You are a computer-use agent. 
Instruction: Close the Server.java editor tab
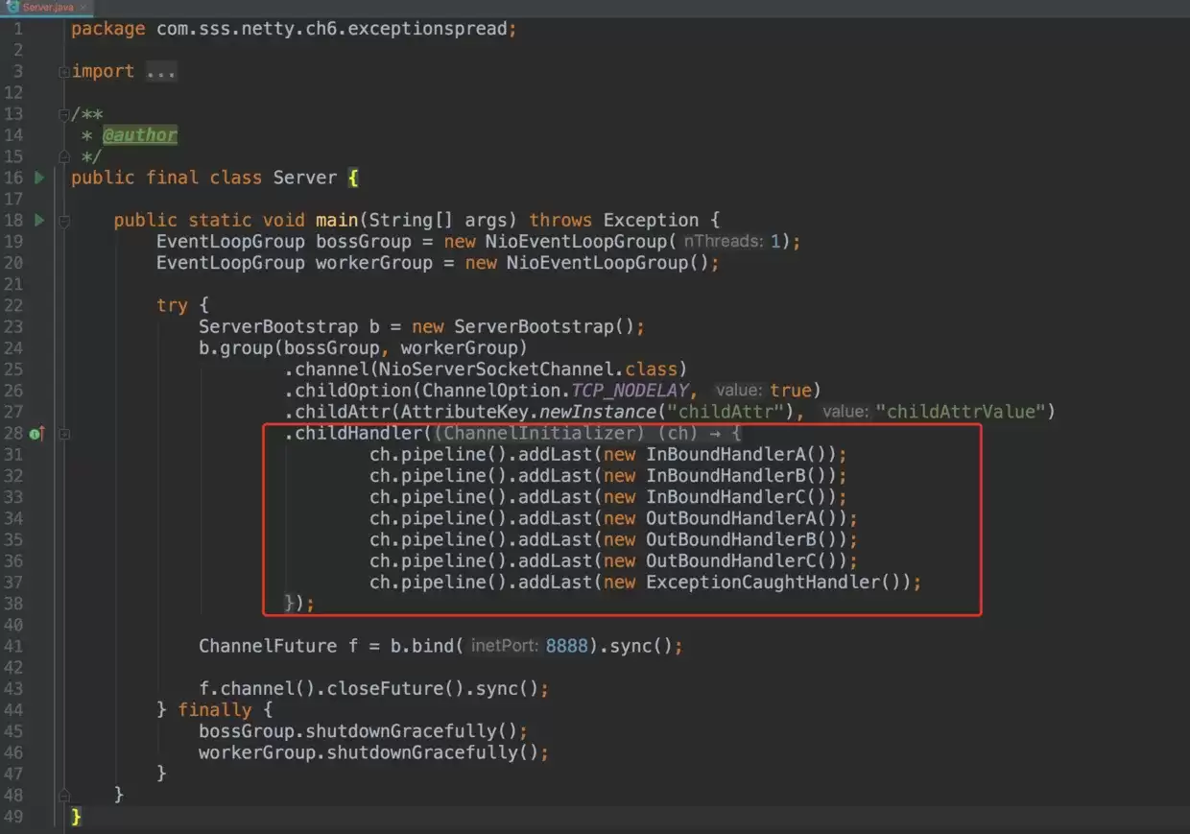pyautogui.click(x=83, y=7)
